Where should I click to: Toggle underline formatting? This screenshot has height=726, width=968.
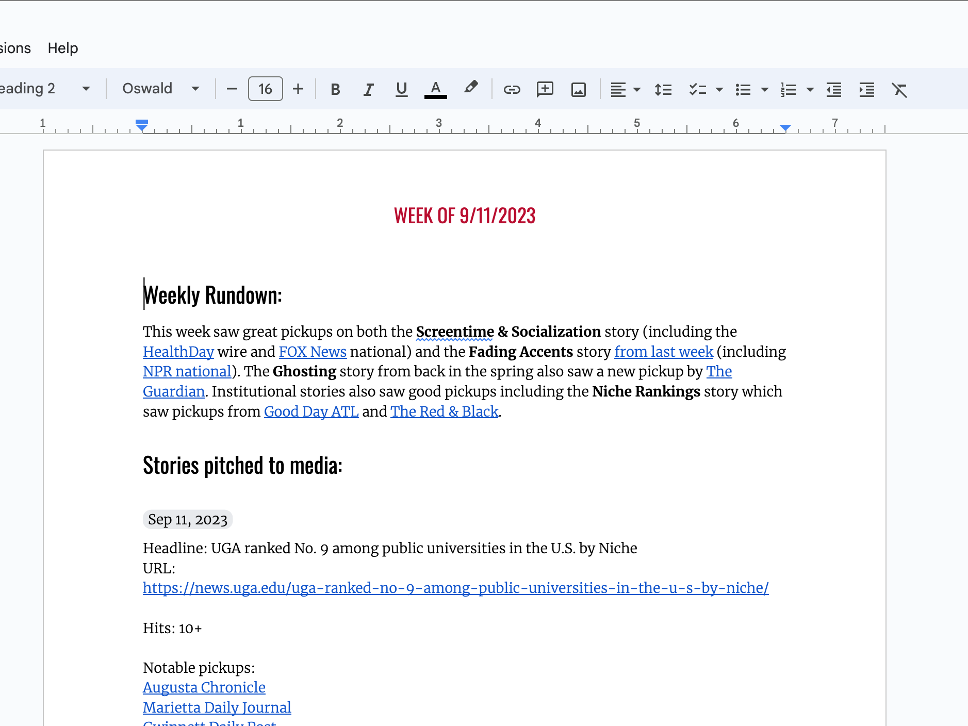click(401, 89)
